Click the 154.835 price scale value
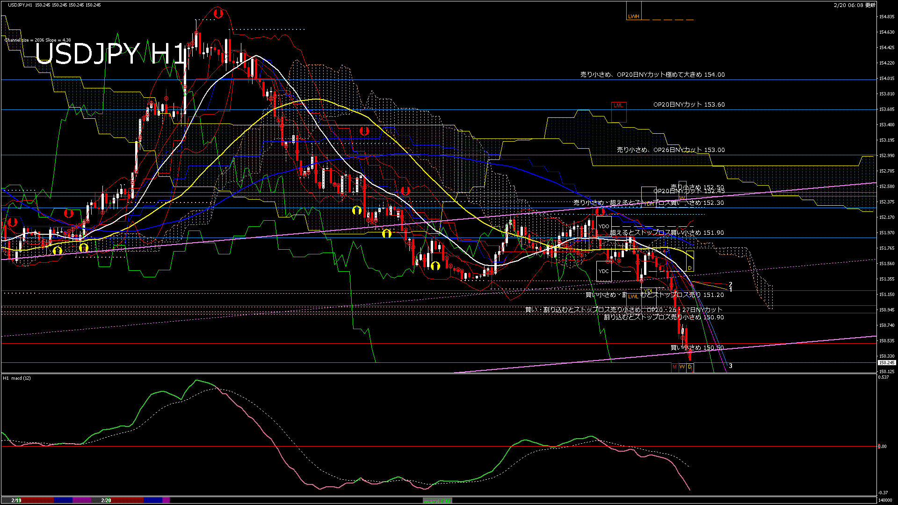 pyautogui.click(x=887, y=17)
